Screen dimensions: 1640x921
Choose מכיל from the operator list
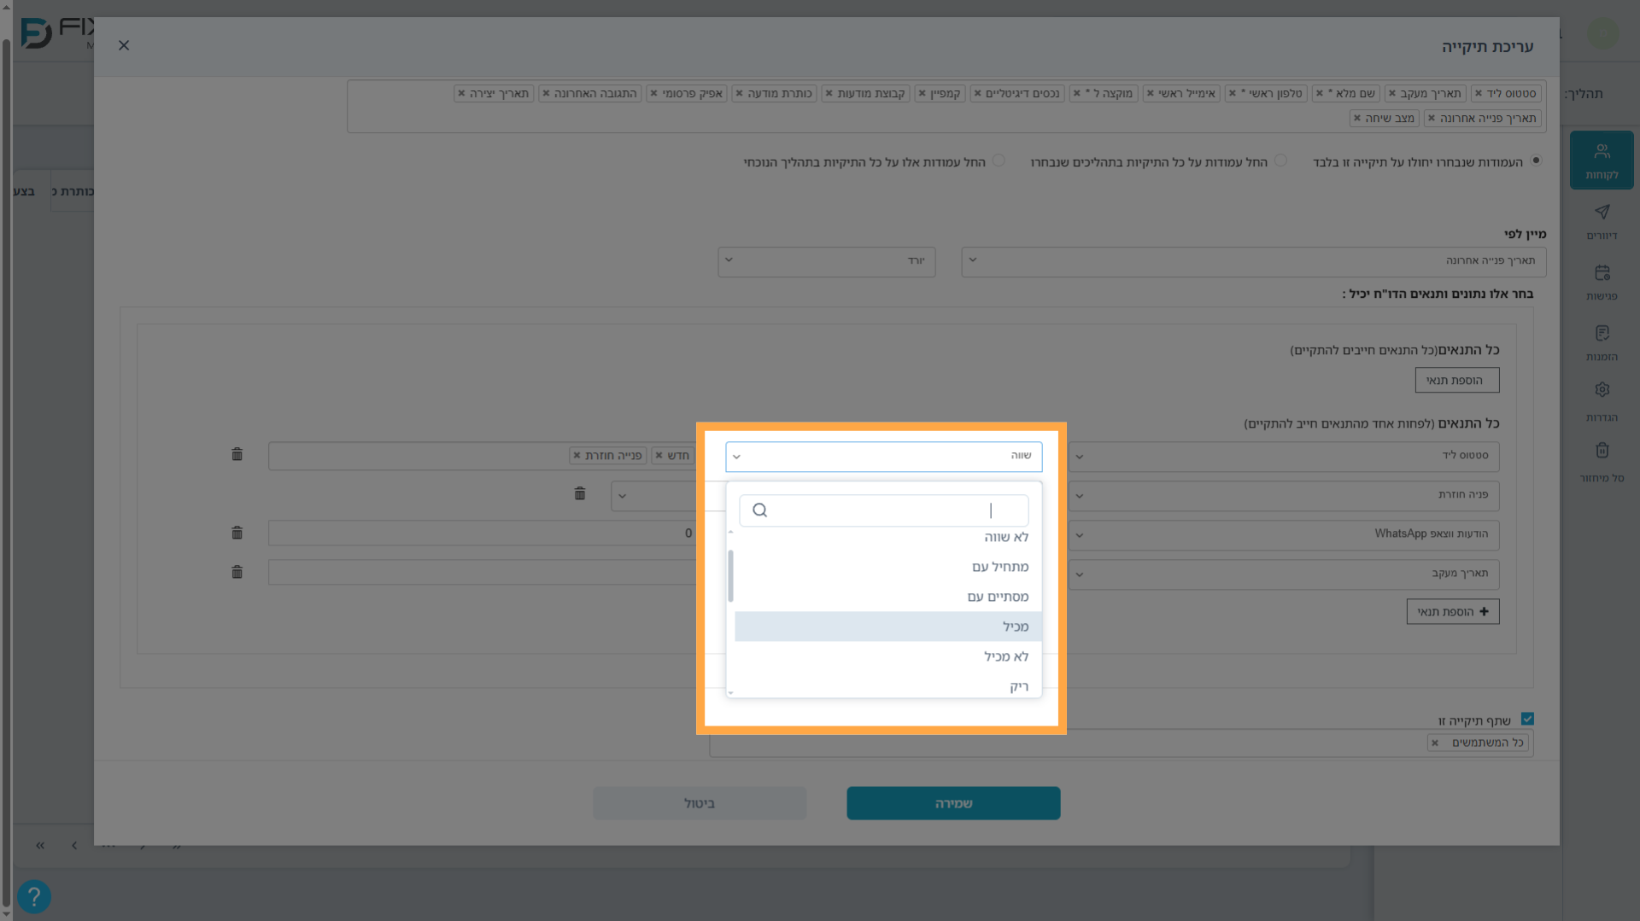coord(887,627)
